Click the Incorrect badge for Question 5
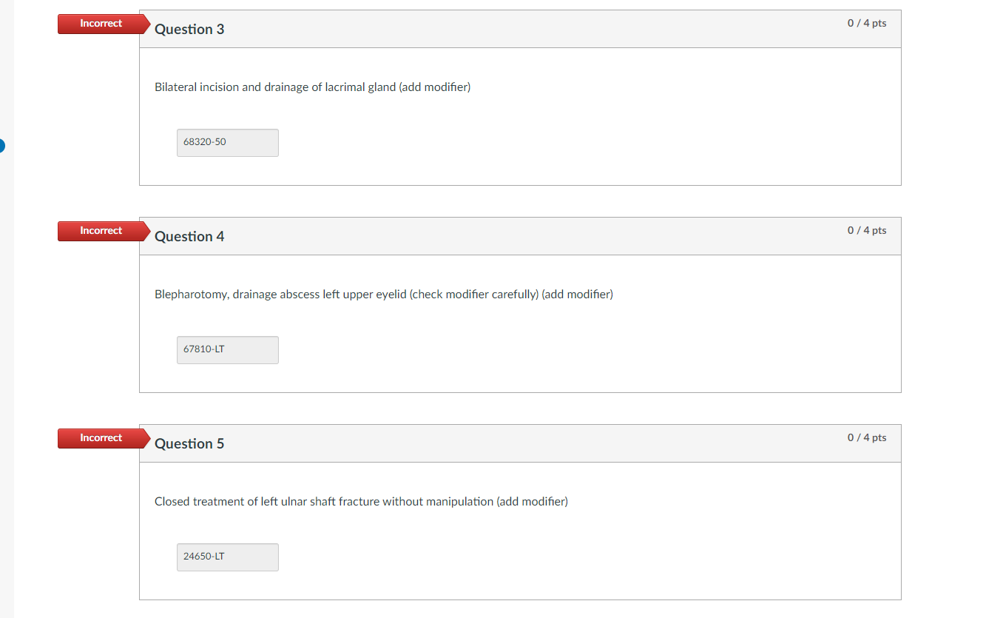 102,438
